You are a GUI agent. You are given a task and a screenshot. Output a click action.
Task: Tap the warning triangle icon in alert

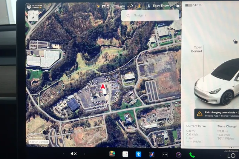click(200, 114)
